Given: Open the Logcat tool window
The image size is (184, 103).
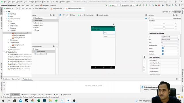Looking at the screenshot, I should tap(33, 95).
